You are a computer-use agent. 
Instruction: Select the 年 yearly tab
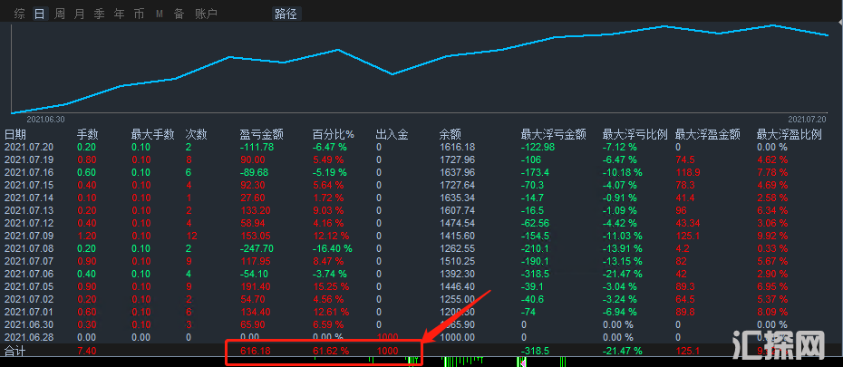coord(119,14)
